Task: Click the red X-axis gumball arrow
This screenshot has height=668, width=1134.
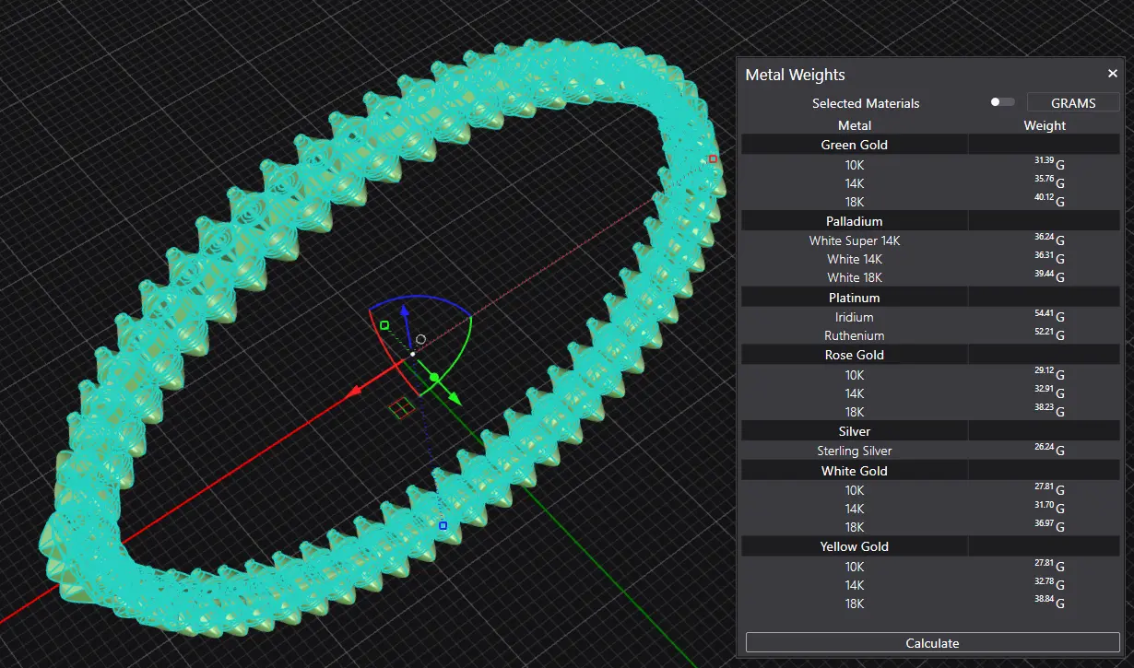Action: 353,393
